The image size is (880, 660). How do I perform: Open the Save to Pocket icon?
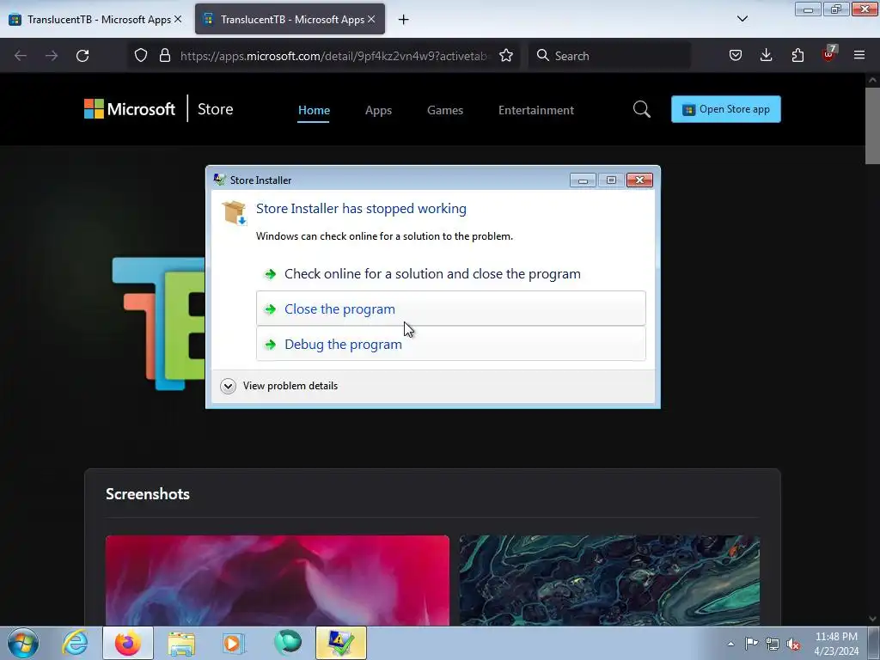click(736, 55)
